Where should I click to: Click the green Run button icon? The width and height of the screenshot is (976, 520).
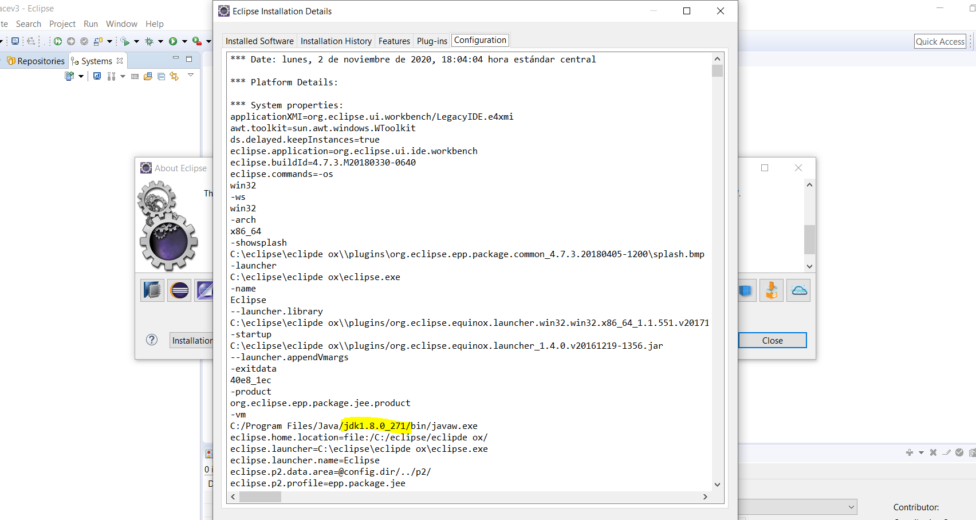coord(173,41)
